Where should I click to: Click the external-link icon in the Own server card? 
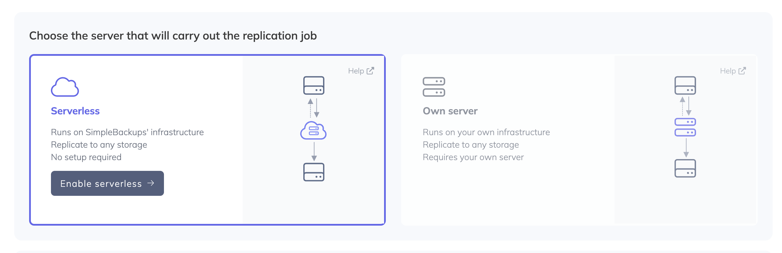tap(742, 71)
